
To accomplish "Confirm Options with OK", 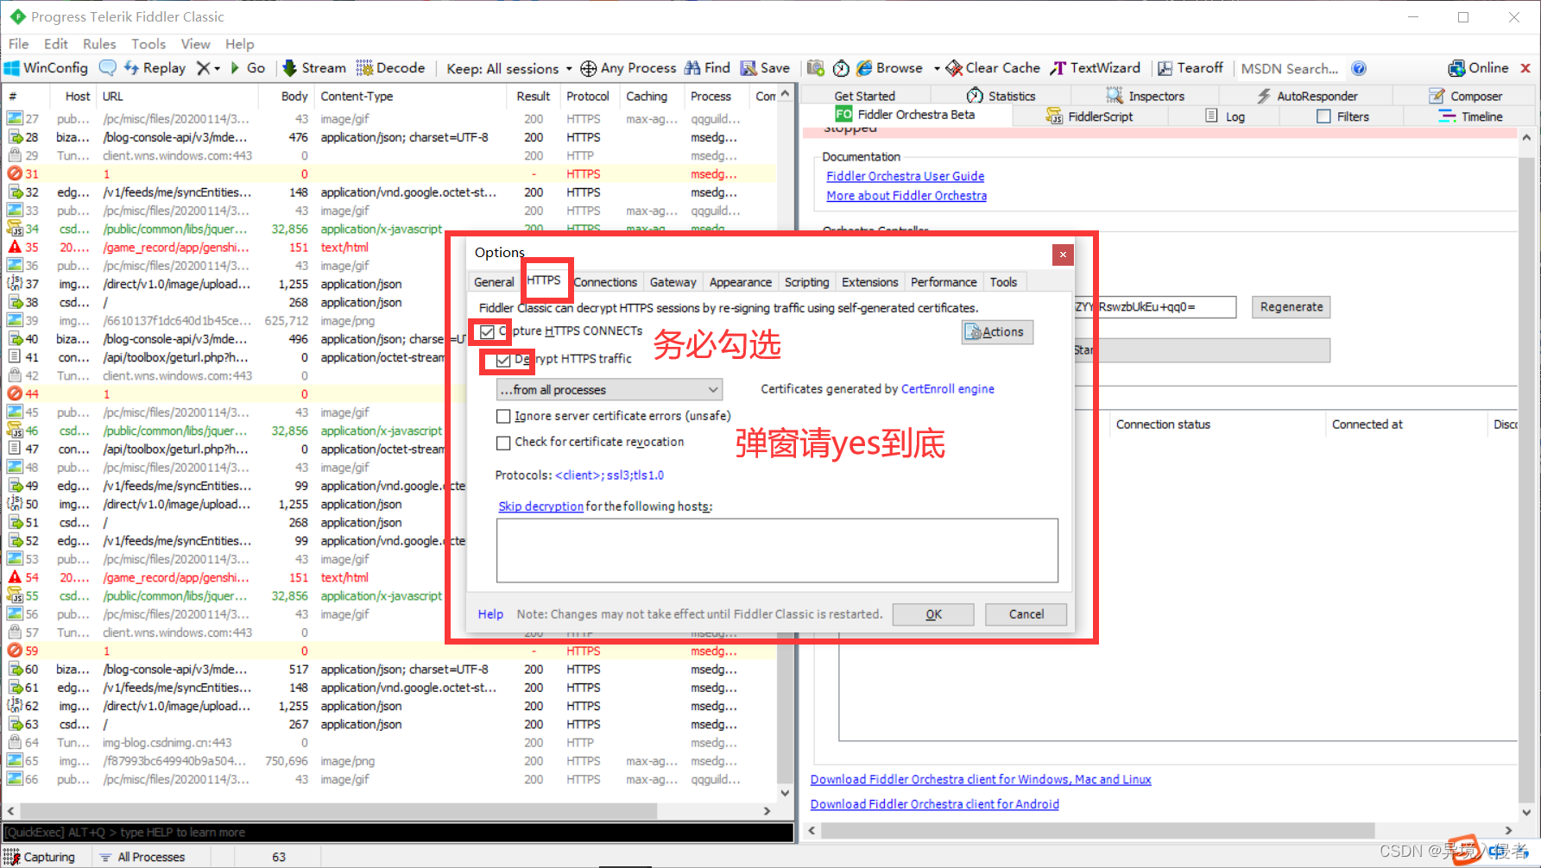I will point(933,614).
